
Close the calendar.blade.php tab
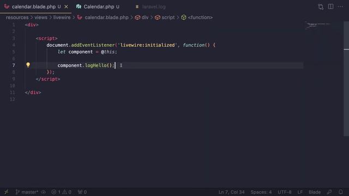click(x=66, y=7)
